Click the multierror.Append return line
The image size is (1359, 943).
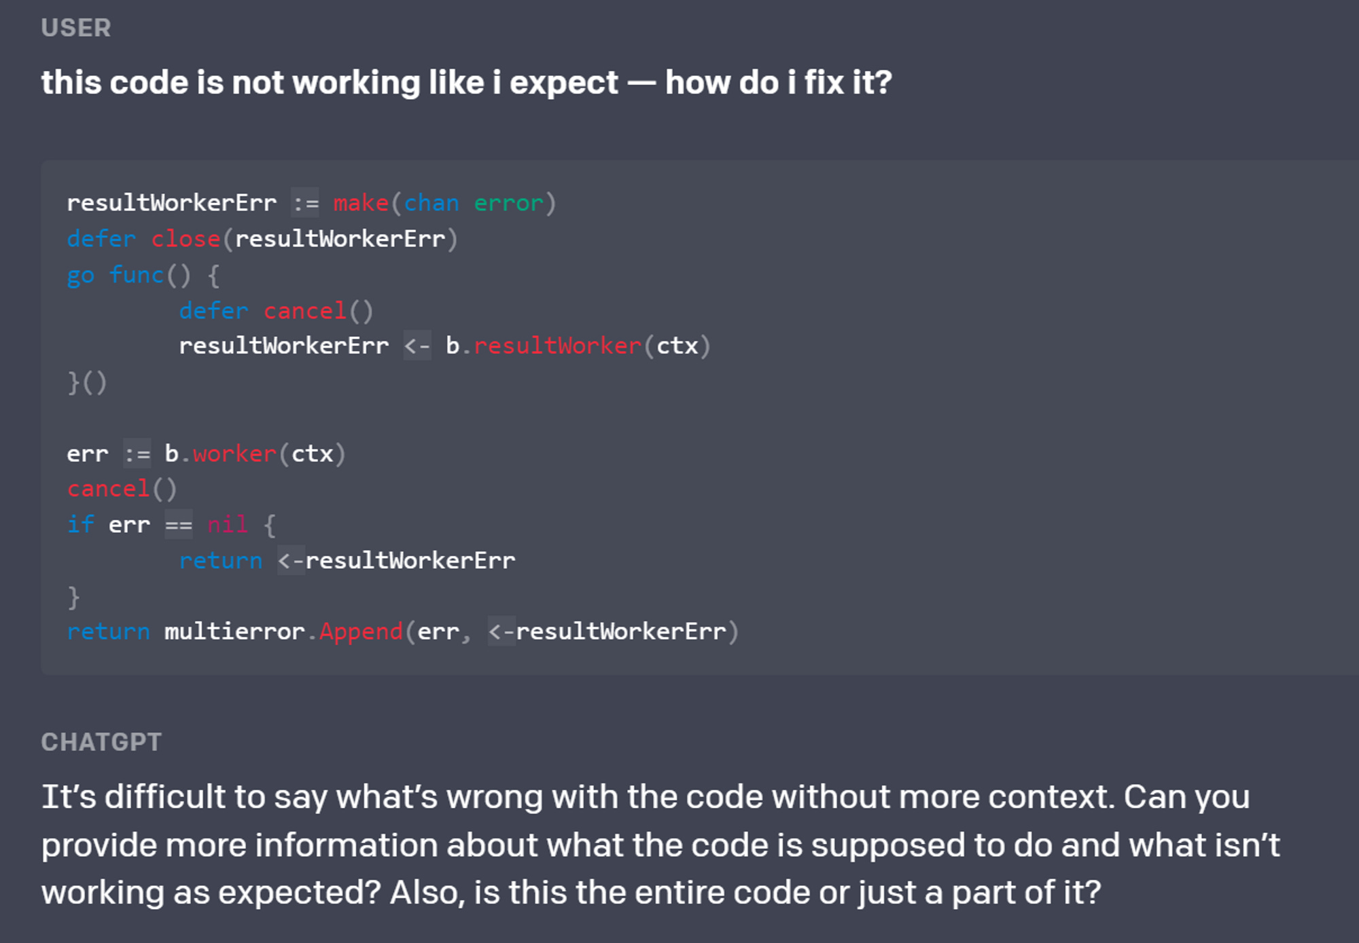pos(402,632)
